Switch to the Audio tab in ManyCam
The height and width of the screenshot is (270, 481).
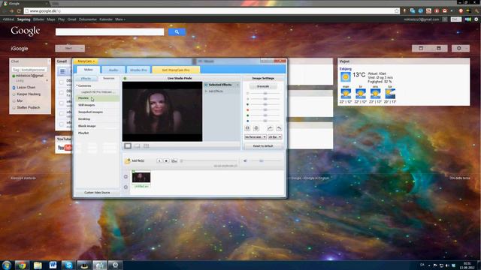click(x=113, y=70)
